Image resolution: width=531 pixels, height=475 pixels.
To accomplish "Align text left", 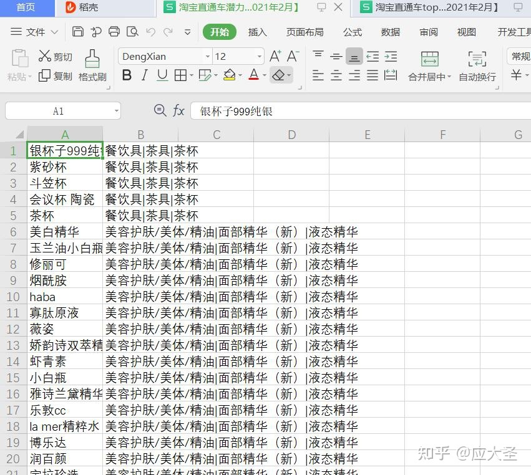I will click(318, 75).
